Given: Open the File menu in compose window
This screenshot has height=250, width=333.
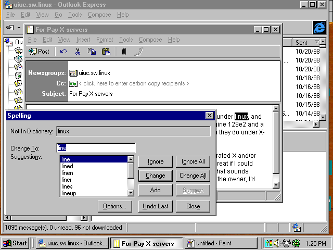Looking at the screenshot, I should pyautogui.click(x=32, y=40).
